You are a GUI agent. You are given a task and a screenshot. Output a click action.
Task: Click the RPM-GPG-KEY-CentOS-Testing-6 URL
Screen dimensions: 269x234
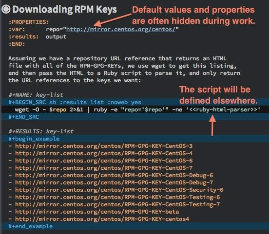click(x=117, y=197)
